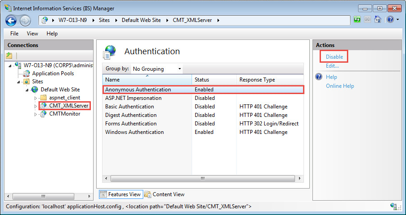Open the File menu
Image resolution: width=406 pixels, height=215 pixels.
coord(14,34)
